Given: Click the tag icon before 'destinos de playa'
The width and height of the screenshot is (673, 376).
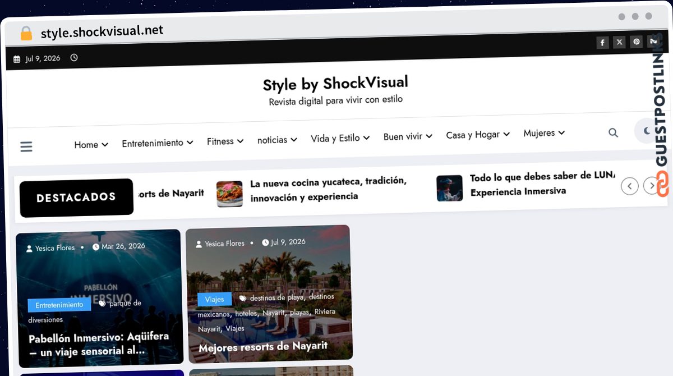Looking at the screenshot, I should tap(243, 299).
